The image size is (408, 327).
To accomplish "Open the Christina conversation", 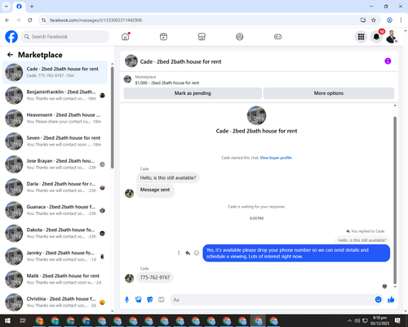I will point(55,302).
